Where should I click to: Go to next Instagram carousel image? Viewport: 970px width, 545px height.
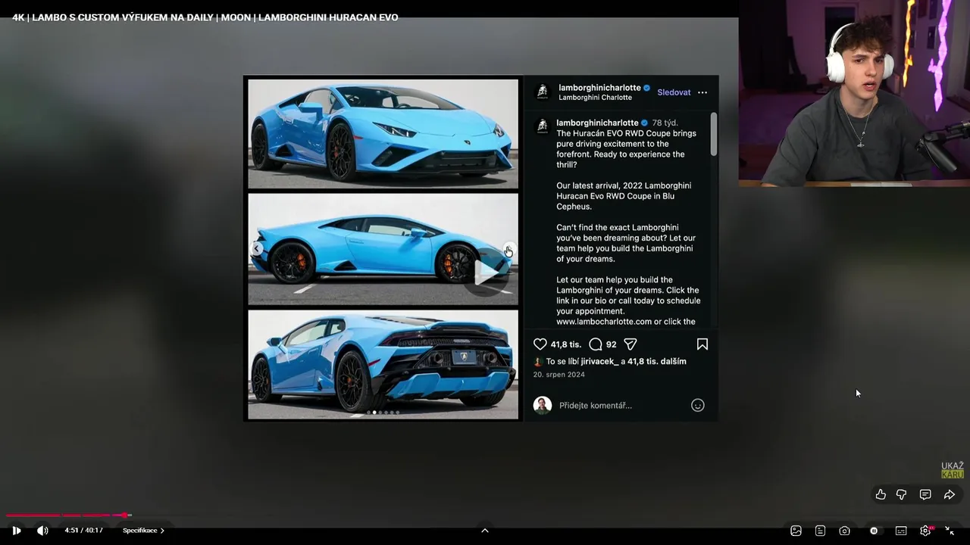point(508,251)
